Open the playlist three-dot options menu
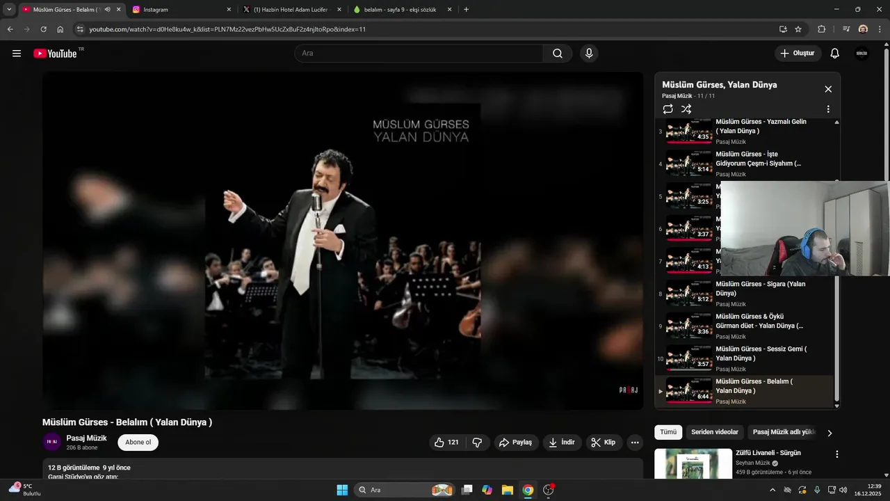 (828, 109)
